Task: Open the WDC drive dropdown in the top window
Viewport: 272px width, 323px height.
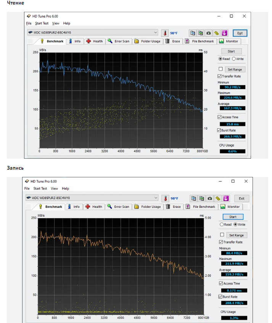Action: [93, 32]
